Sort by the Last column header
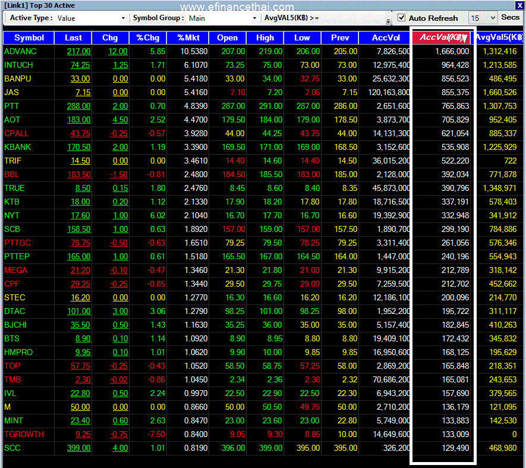Screen dimensions: 526x468 click(x=73, y=37)
